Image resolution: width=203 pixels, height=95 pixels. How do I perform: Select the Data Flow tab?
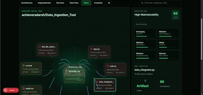pos(74,3)
